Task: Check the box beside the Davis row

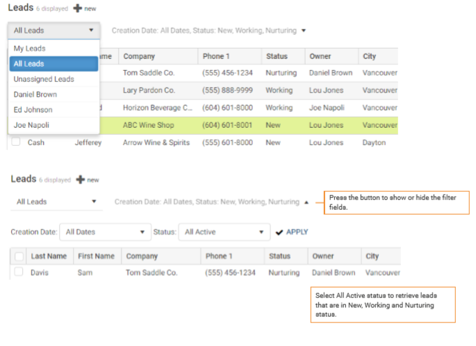Action: tap(19, 273)
